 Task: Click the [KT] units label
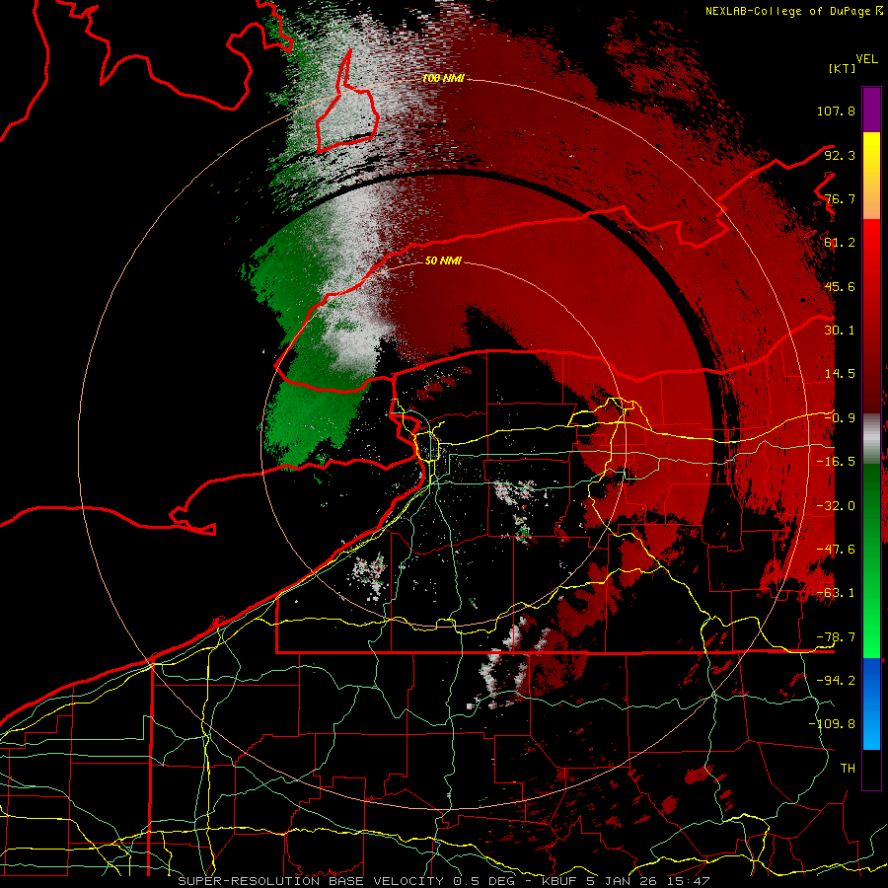coord(843,68)
